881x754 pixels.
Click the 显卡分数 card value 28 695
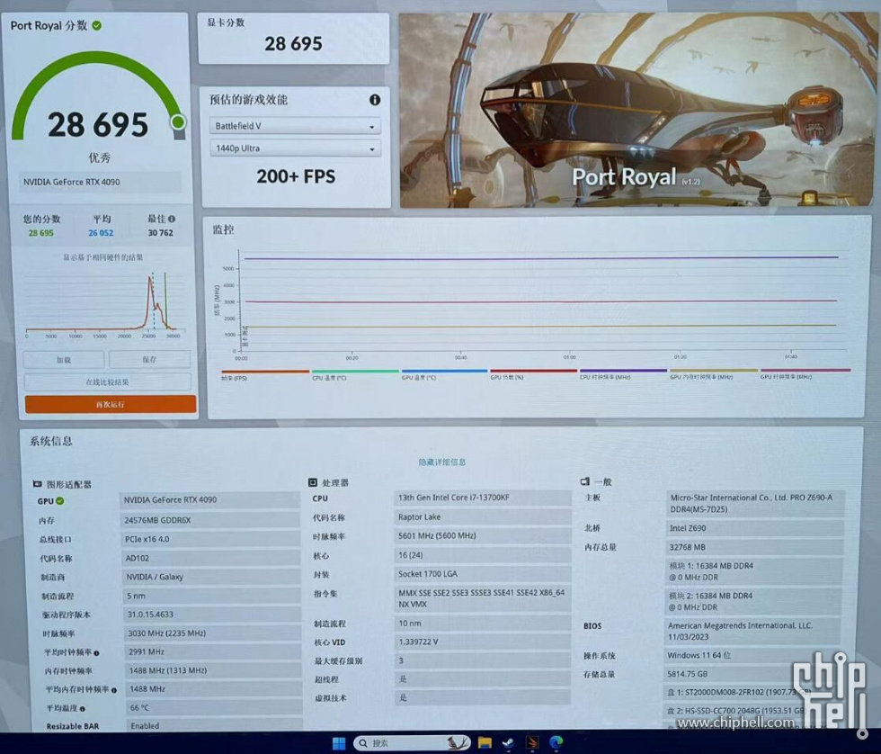coord(293,44)
